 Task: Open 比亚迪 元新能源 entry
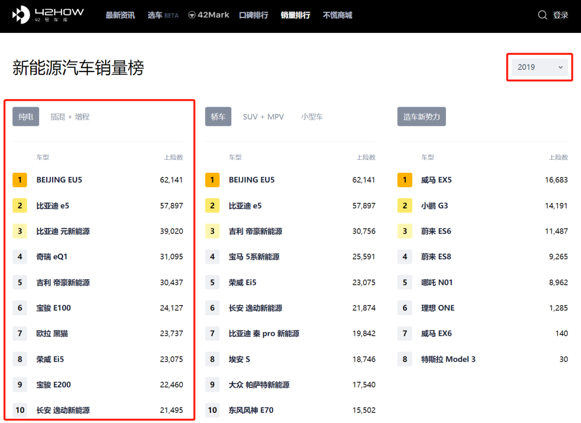(x=63, y=231)
